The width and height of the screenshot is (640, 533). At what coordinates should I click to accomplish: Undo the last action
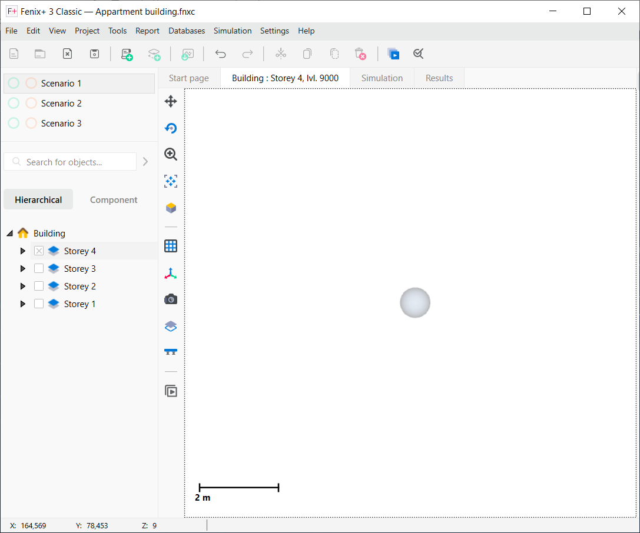click(220, 54)
